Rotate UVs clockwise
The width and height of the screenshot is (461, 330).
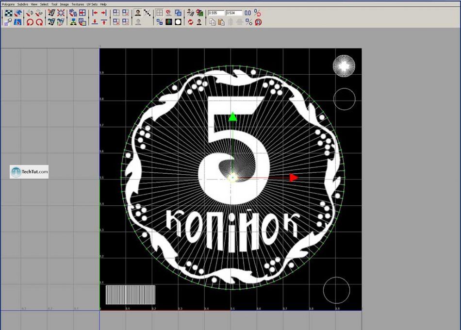click(39, 22)
